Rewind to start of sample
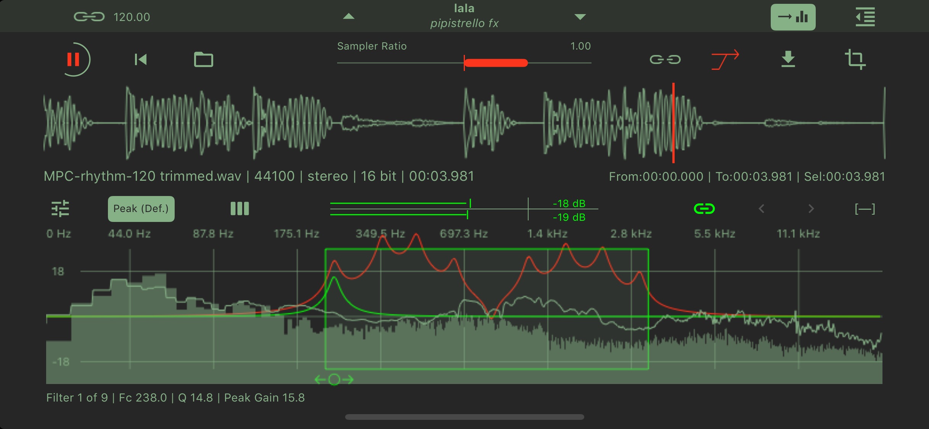Image resolution: width=929 pixels, height=429 pixels. (141, 59)
